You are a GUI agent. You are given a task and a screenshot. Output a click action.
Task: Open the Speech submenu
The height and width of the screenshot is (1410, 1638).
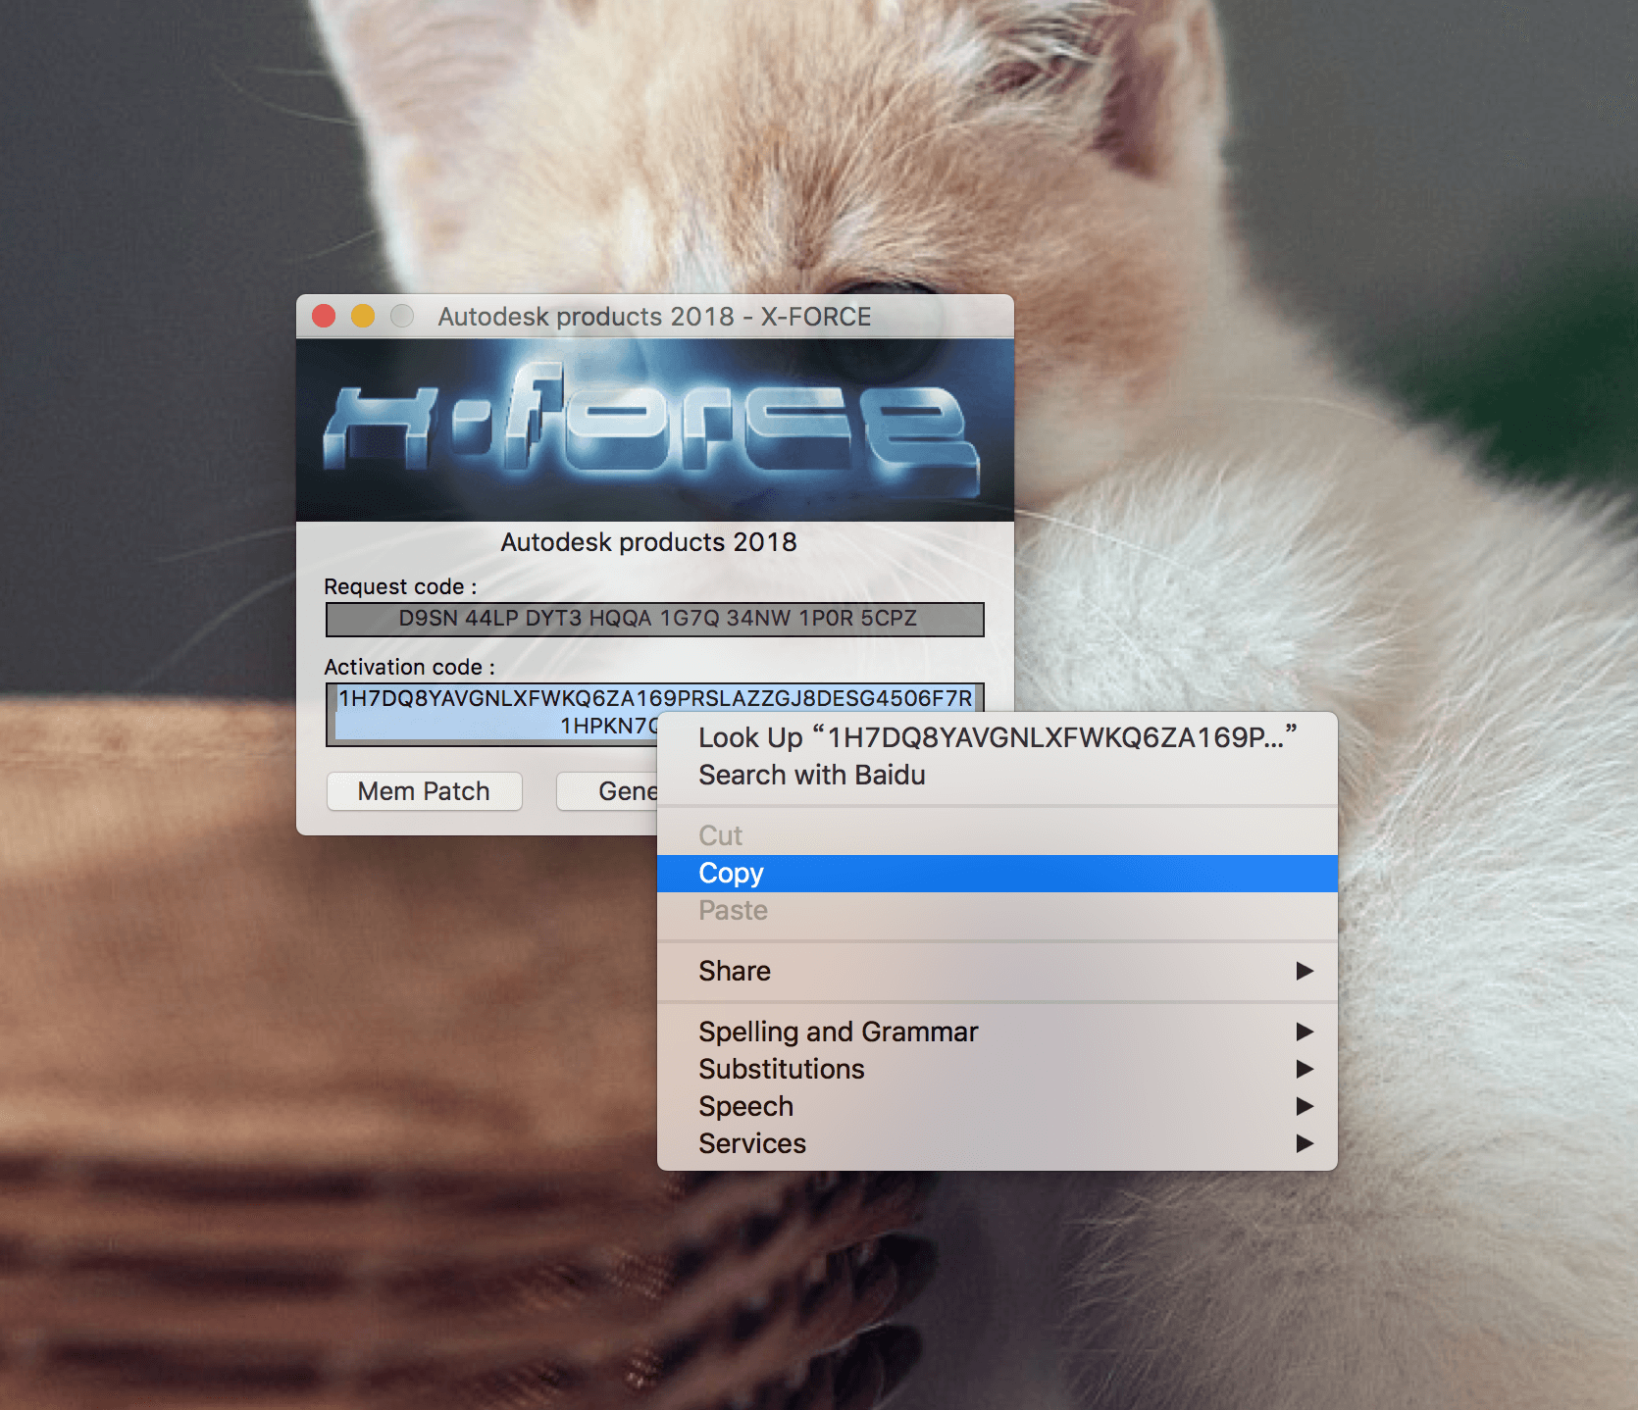(x=997, y=1106)
